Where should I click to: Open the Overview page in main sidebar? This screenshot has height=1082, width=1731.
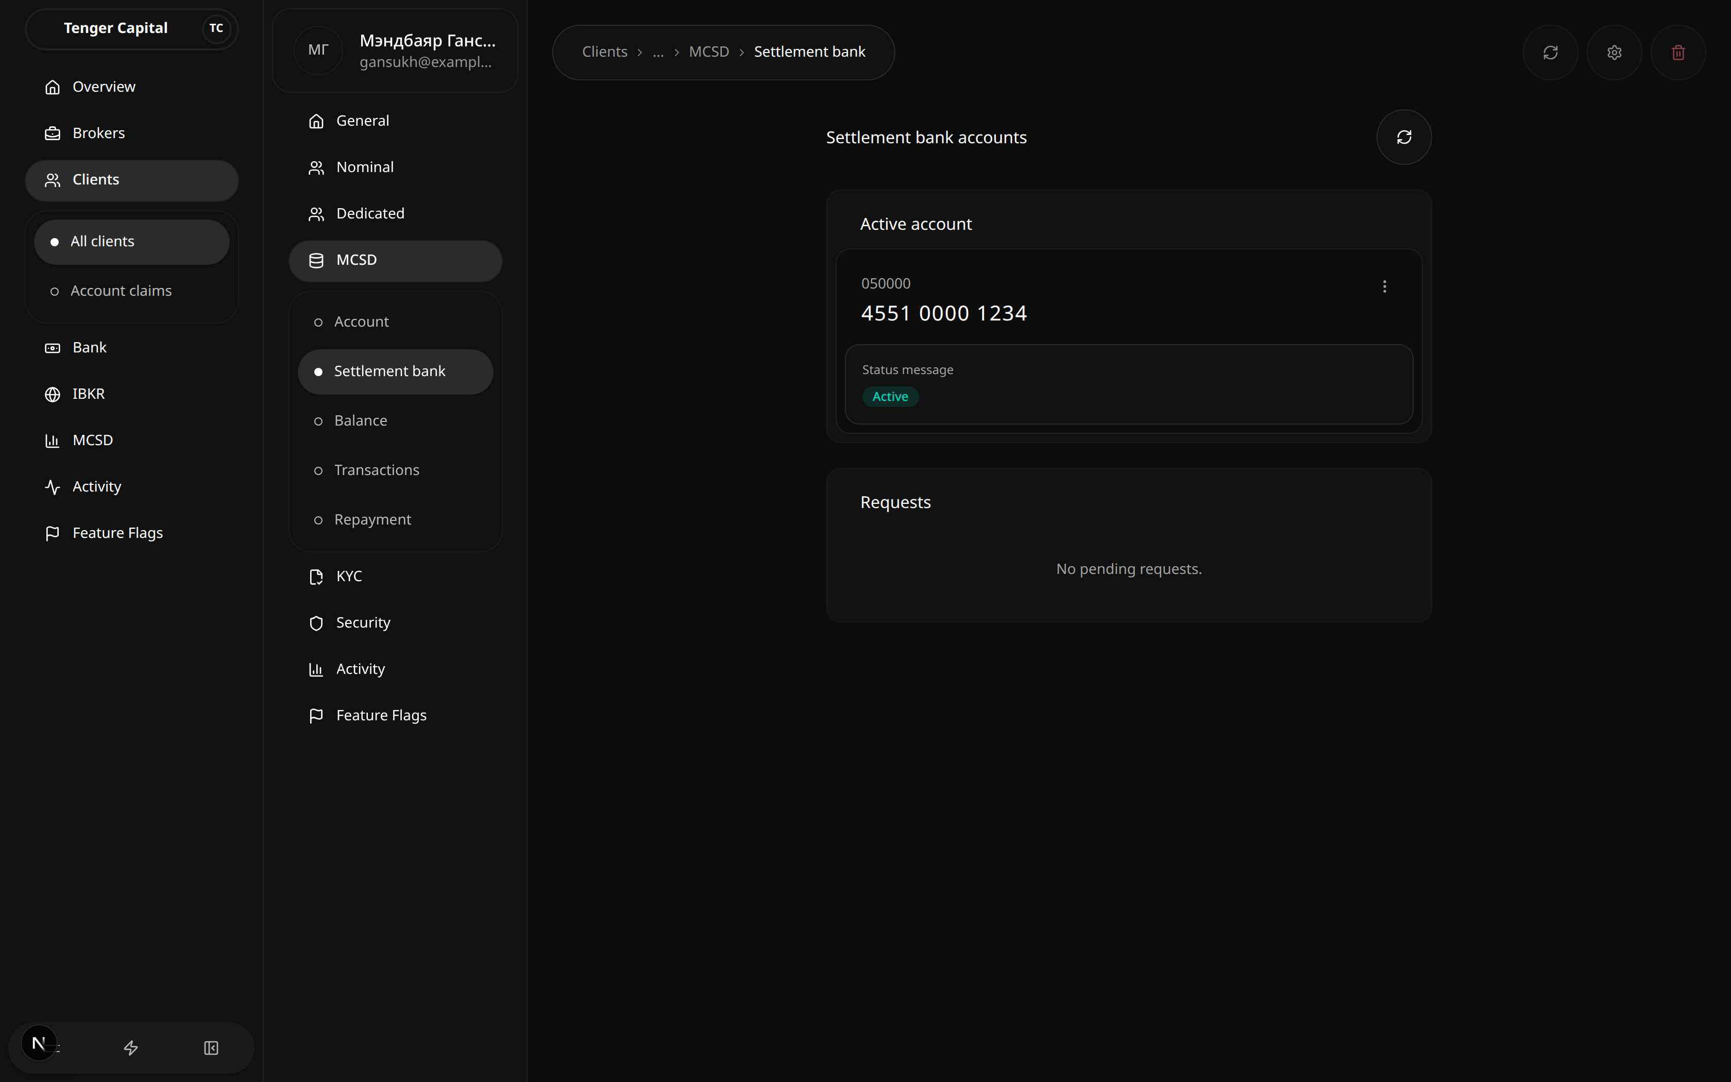[131, 87]
